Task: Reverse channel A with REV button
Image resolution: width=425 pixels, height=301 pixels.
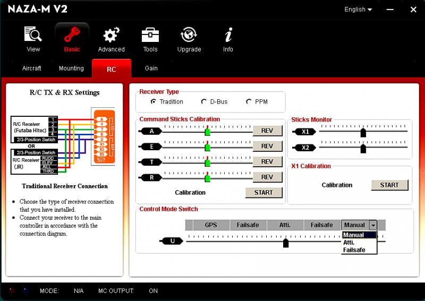Action: click(267, 131)
